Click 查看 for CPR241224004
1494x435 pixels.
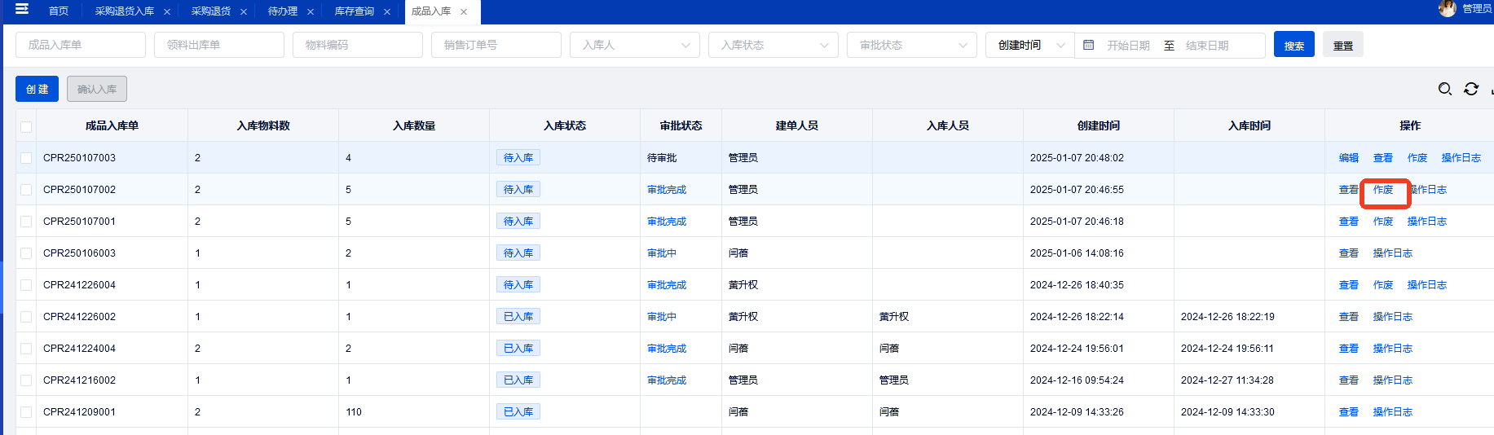(x=1349, y=349)
